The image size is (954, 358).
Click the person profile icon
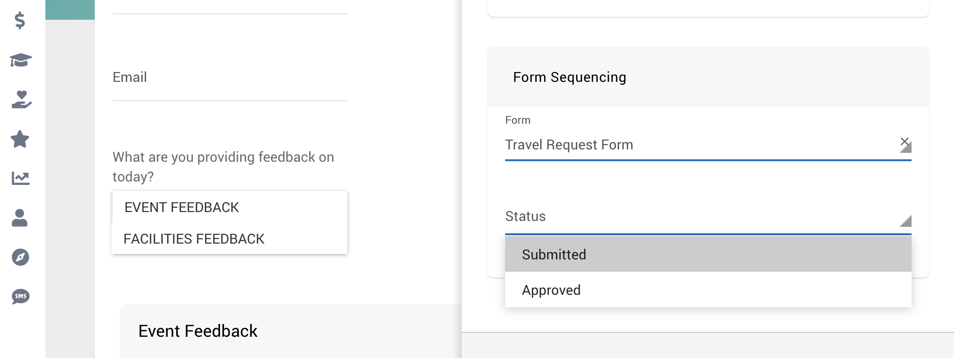pyautogui.click(x=20, y=217)
